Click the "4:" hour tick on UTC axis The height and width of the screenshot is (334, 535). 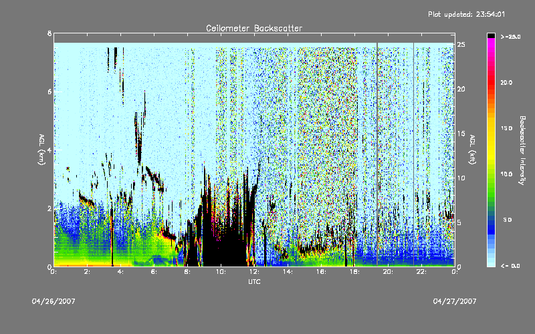tap(120, 272)
